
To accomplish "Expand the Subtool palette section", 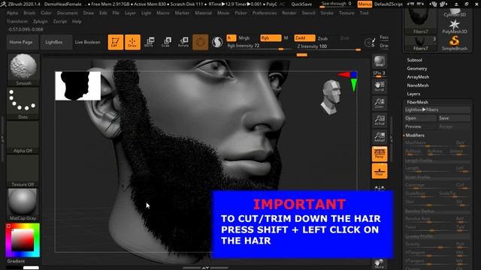I will [414, 60].
